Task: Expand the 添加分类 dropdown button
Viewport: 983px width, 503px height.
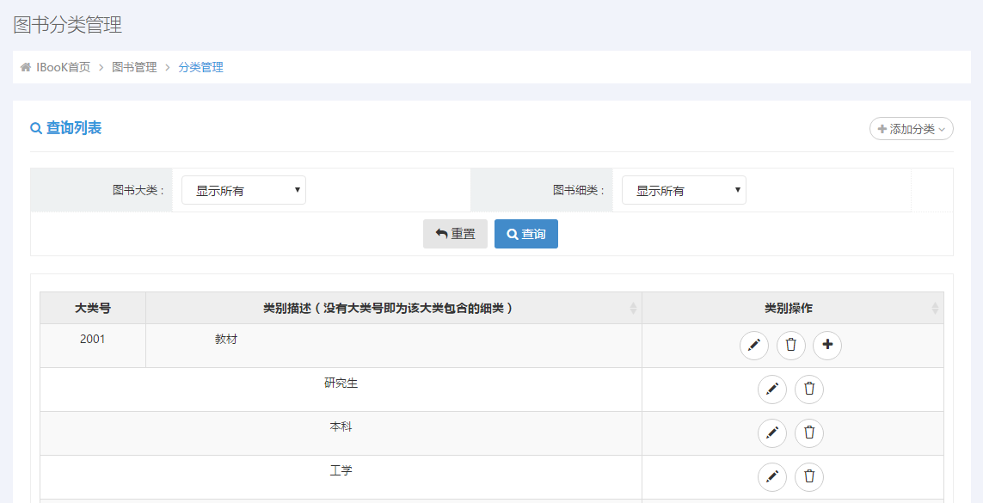Action: (912, 129)
